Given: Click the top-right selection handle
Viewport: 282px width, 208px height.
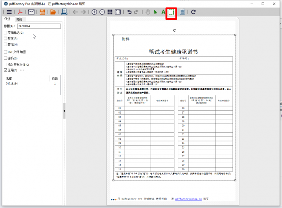Looking at the screenshot, I should (x=235, y=35).
